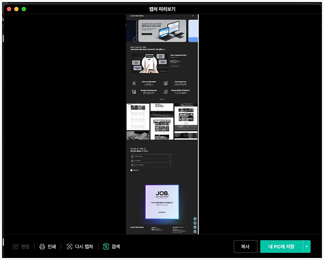Search the captured image with 검색

[x=111, y=247]
